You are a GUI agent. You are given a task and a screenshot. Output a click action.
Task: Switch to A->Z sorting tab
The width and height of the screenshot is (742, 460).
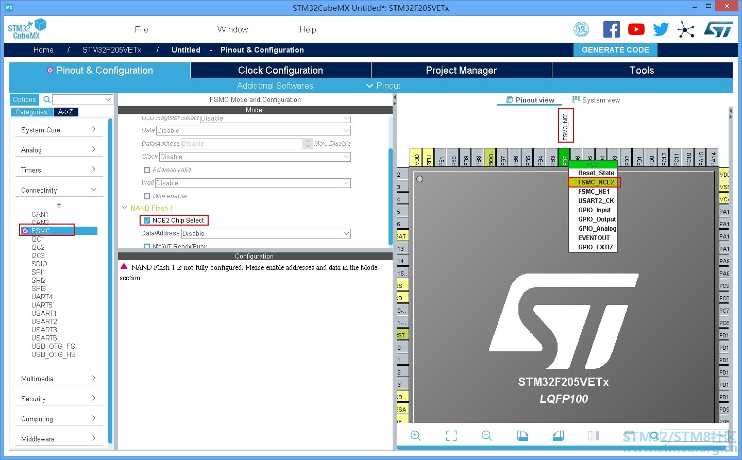pyautogui.click(x=65, y=112)
